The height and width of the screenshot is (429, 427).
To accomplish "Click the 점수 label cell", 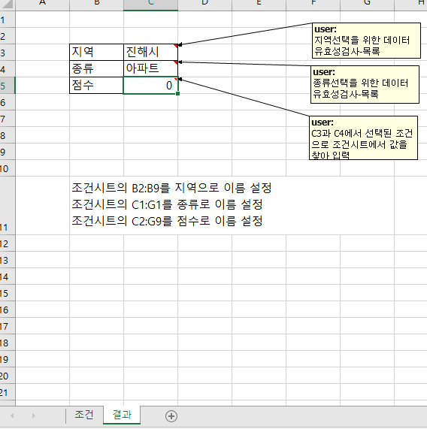I will click(96, 86).
